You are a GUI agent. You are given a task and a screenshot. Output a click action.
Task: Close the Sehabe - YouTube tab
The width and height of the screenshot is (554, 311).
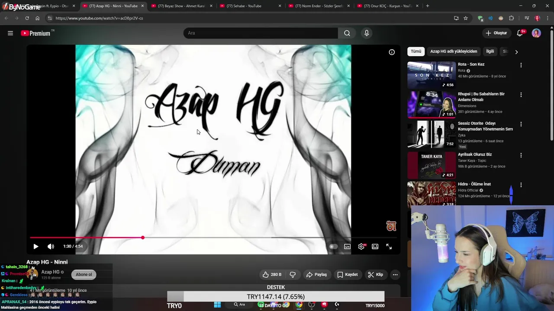(x=280, y=6)
